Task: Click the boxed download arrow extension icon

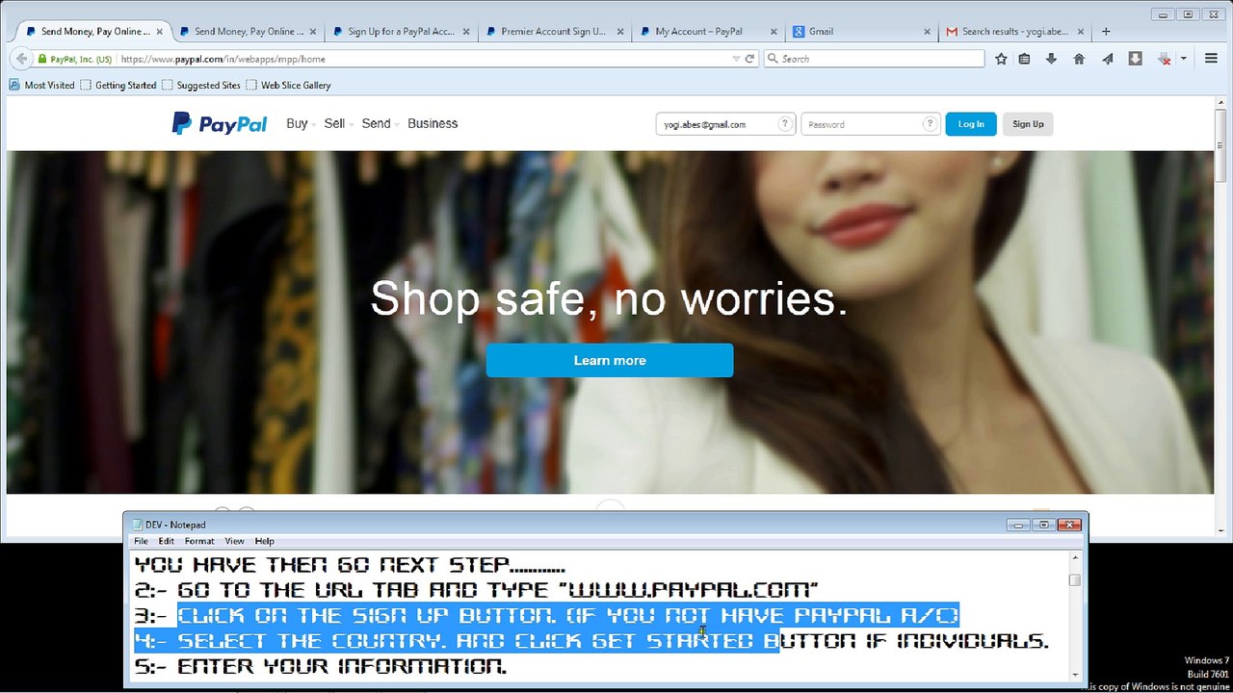Action: 1135,59
